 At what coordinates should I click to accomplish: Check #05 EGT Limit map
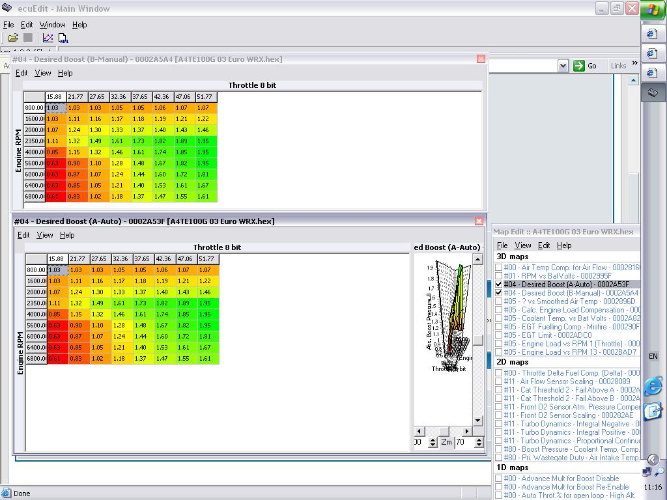pos(498,335)
